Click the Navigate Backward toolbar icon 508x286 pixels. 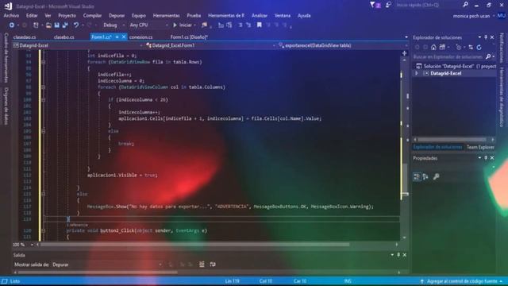pyautogui.click(x=12, y=25)
